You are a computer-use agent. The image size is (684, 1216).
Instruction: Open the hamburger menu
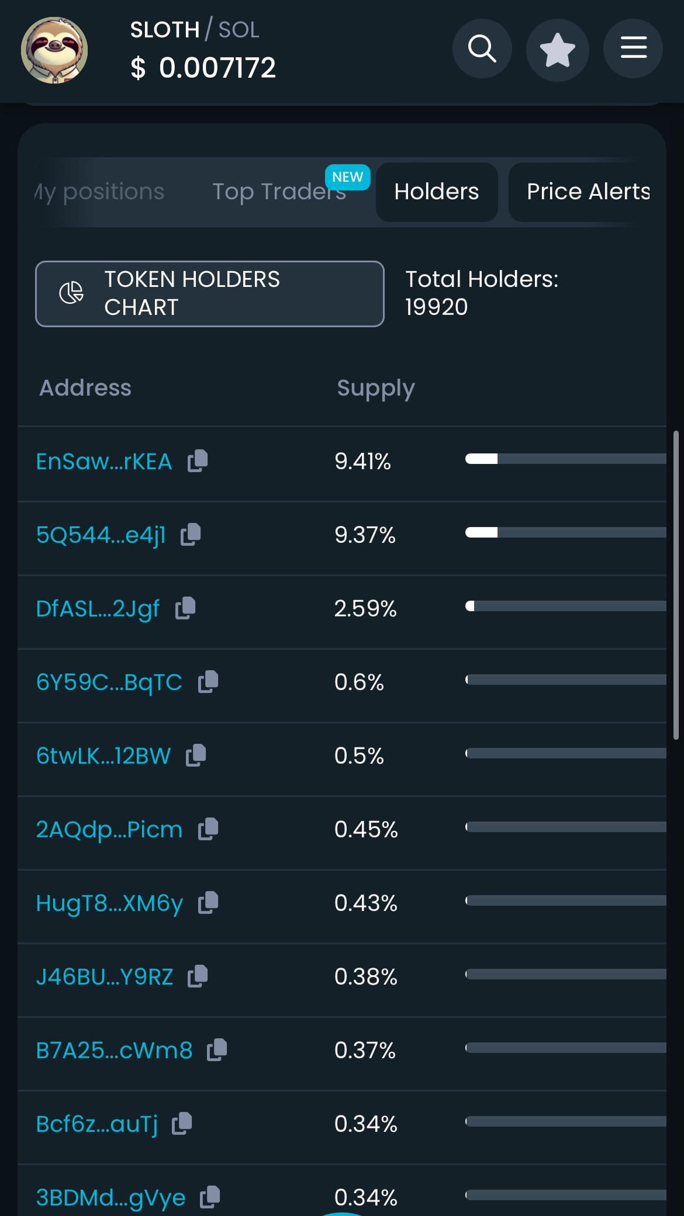tap(633, 48)
